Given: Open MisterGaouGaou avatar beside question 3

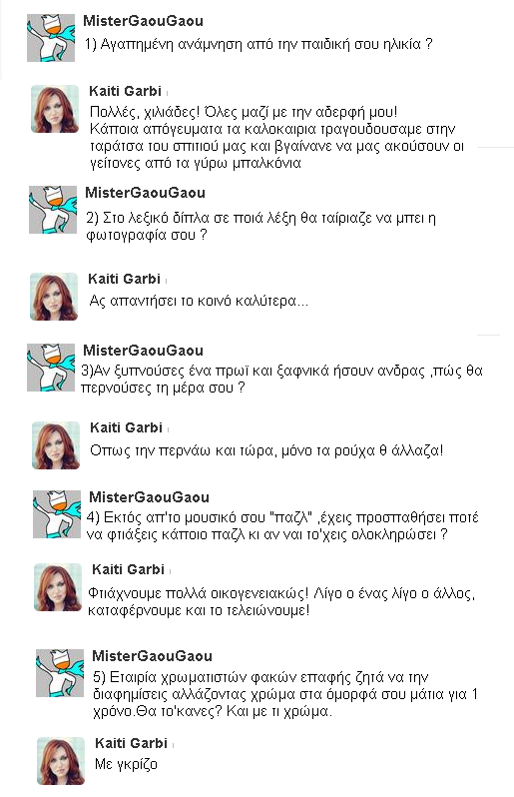Looking at the screenshot, I should [x=51, y=367].
